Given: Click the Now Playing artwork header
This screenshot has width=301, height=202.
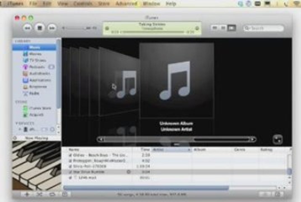Looking at the screenshot, I should [x=37, y=138].
